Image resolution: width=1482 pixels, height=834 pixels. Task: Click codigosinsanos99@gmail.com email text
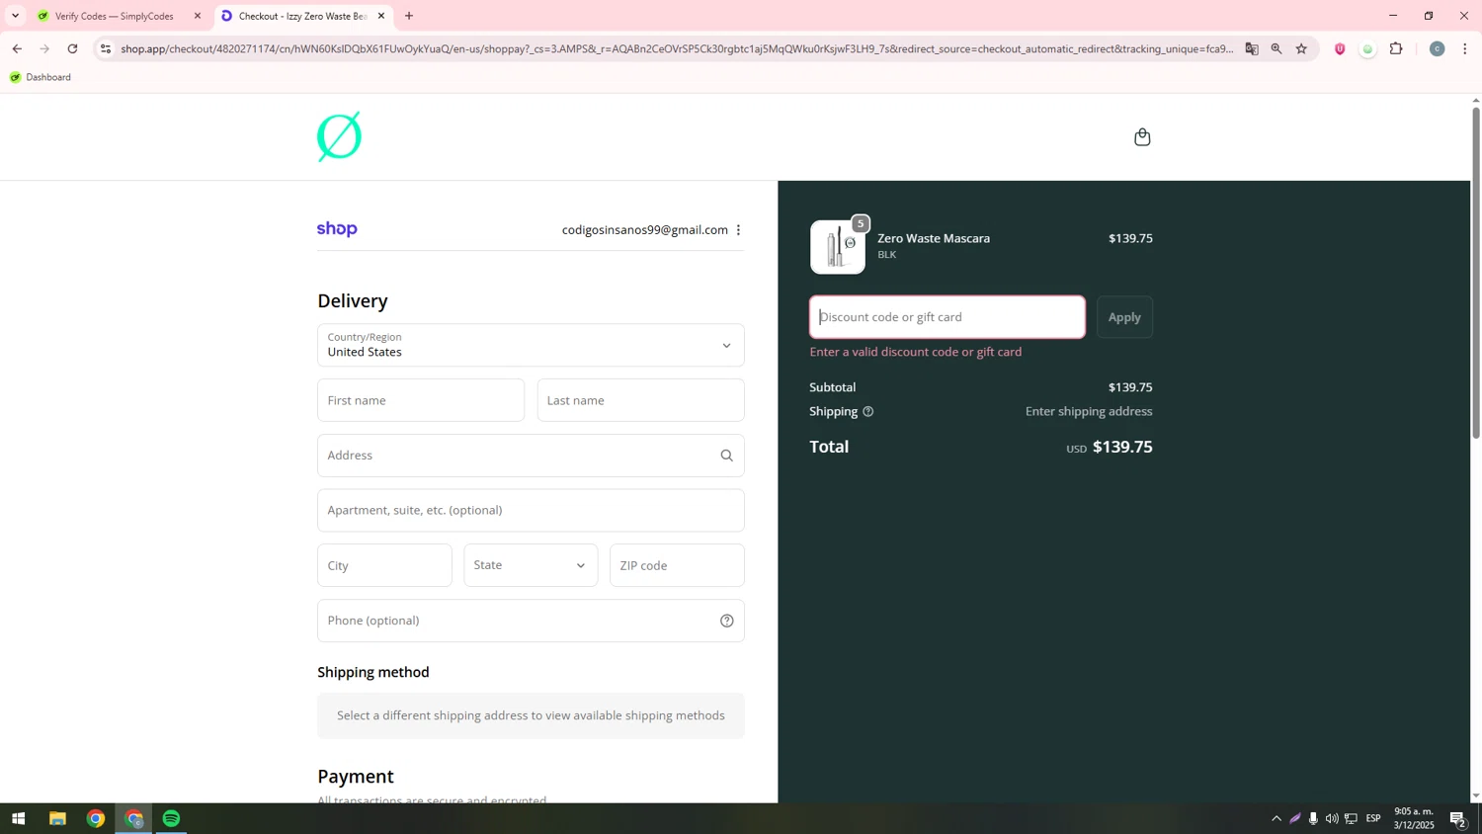pos(645,230)
